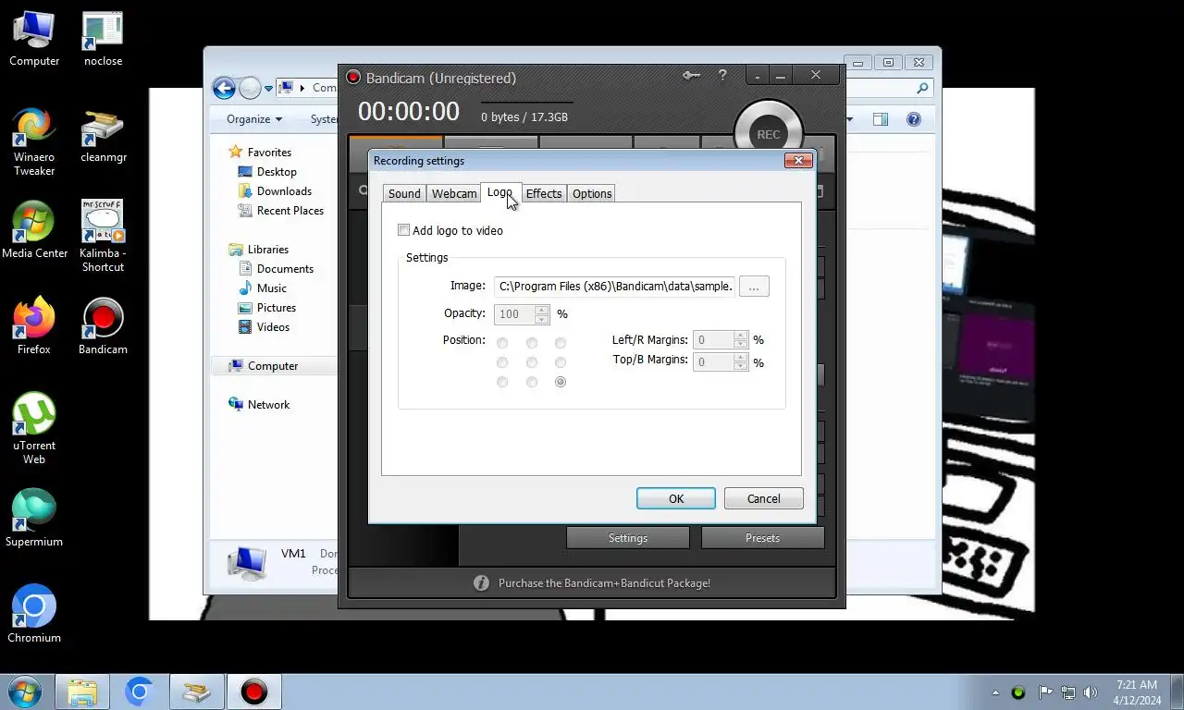Image resolution: width=1184 pixels, height=710 pixels.
Task: Click the Chromium taskbar icon
Action: tap(140, 692)
